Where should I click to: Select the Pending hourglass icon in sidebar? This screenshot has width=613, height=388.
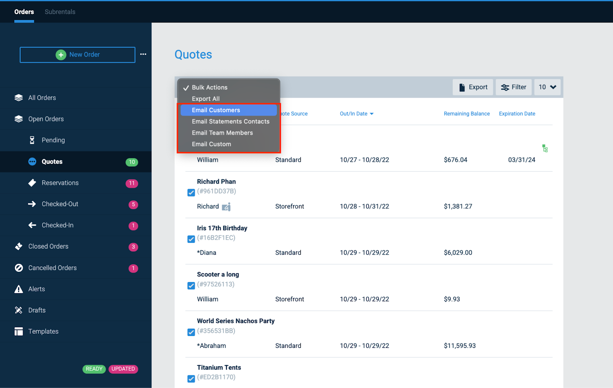[33, 140]
